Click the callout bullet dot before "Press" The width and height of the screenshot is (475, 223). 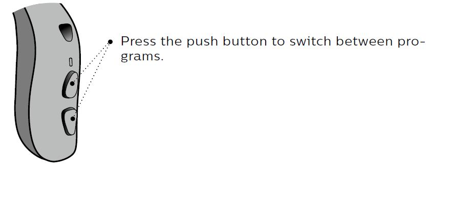(x=110, y=42)
